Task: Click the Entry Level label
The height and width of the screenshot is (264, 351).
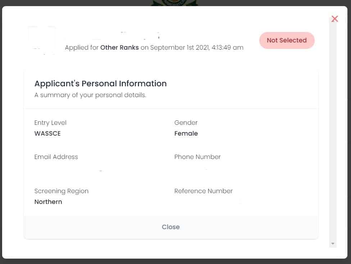Action: click(50, 123)
